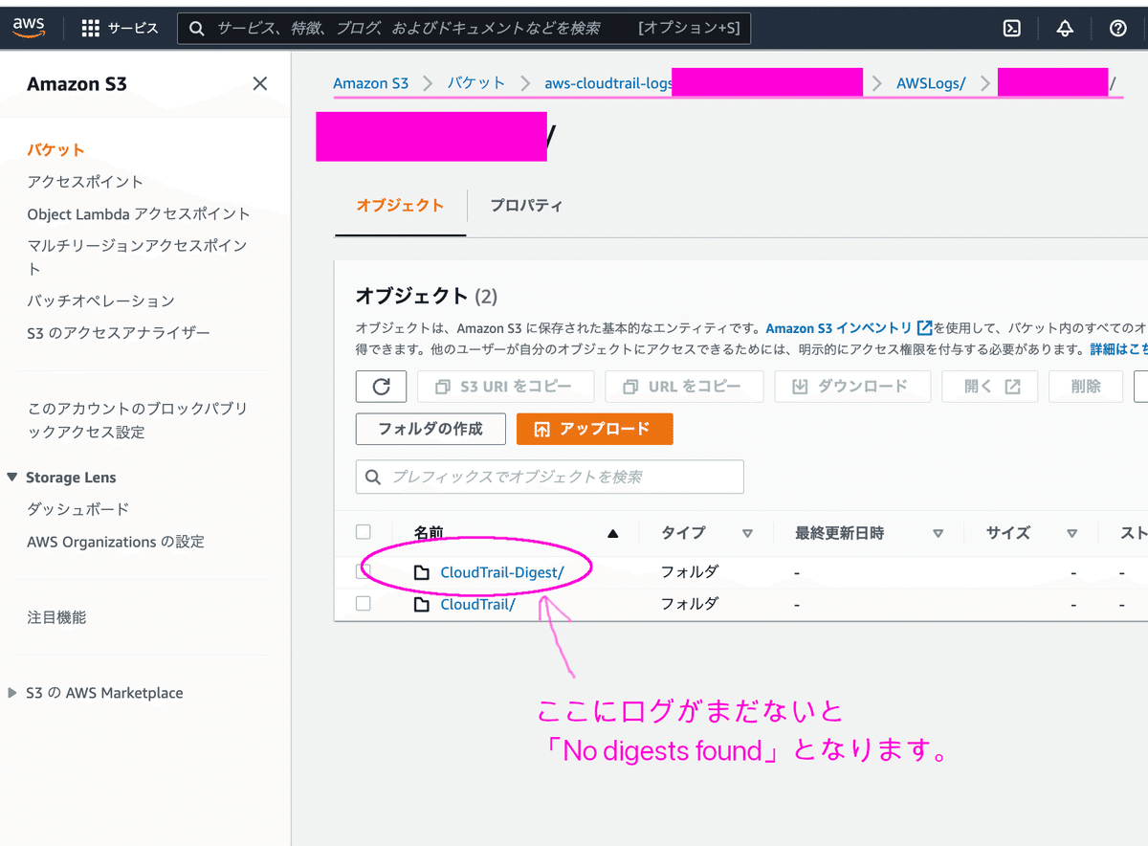Click the CloudTrail-Digest folder icon
1148x846 pixels.
[x=422, y=572]
